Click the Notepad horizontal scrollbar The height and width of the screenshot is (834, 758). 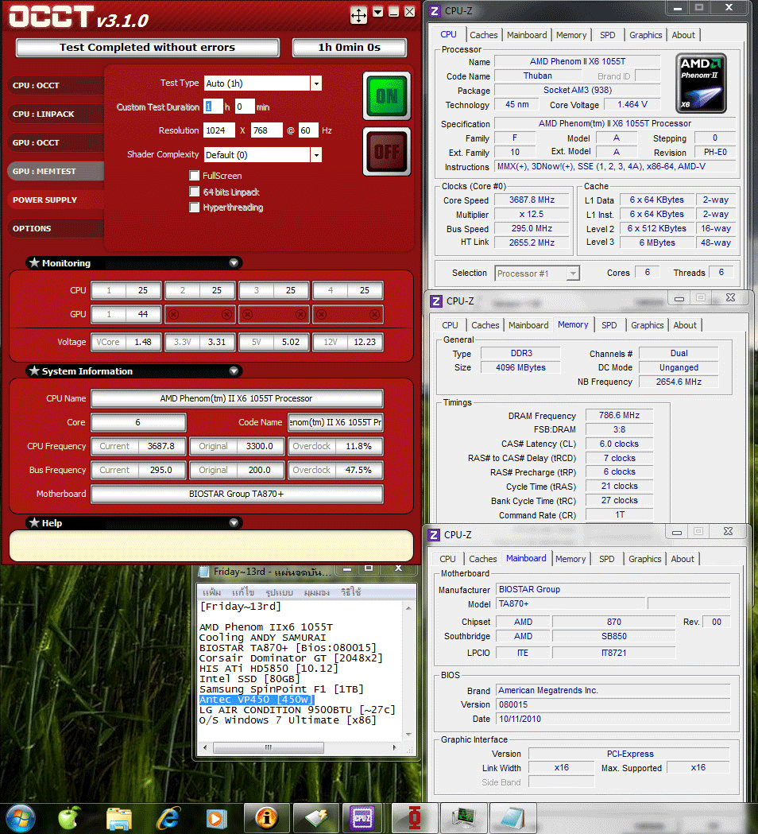point(300,747)
